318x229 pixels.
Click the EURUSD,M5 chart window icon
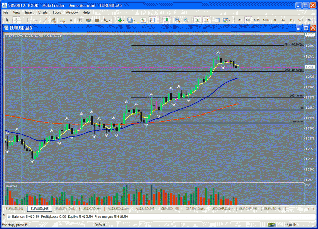tap(6, 28)
